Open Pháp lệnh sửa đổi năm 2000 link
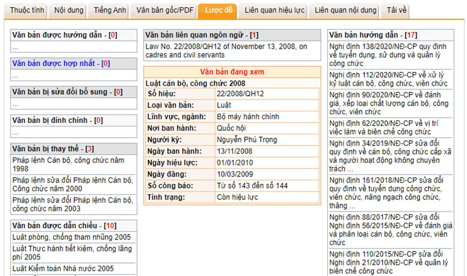Screen dimensions: 467x276 click(72, 184)
